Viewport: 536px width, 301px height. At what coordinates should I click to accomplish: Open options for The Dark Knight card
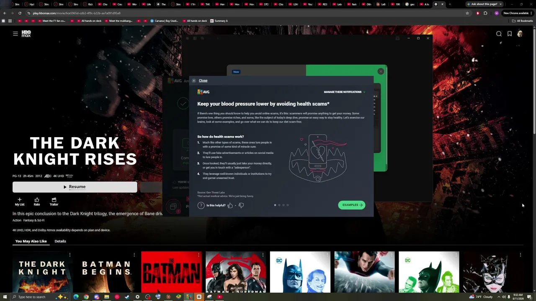[70, 255]
